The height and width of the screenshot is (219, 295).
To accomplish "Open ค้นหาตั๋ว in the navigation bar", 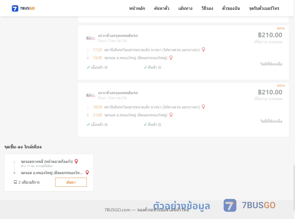I will 162,8.
